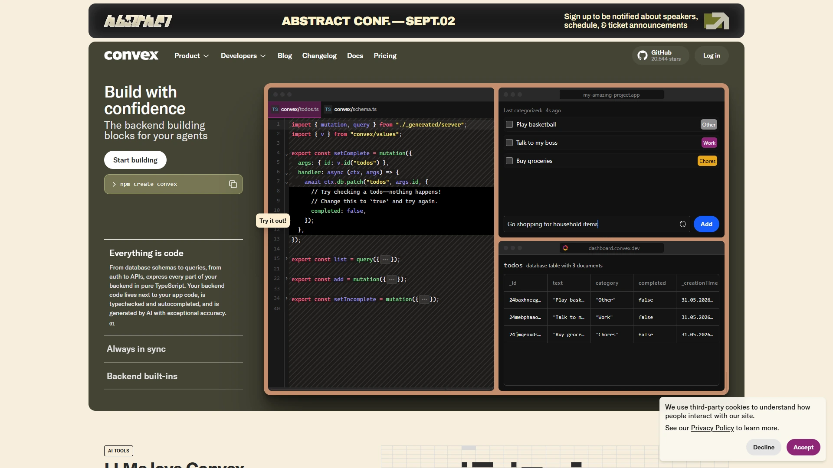The image size is (833, 468).
Task: Open the banner sign-up arrow icon
Action: [x=716, y=21]
